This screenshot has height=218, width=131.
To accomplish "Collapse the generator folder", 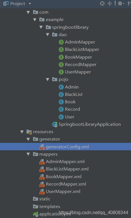I will pyautogui.click(x=28, y=139).
